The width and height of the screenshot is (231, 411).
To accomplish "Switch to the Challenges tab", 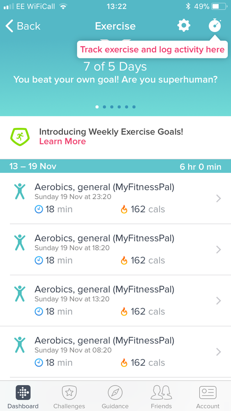I will tap(69, 397).
